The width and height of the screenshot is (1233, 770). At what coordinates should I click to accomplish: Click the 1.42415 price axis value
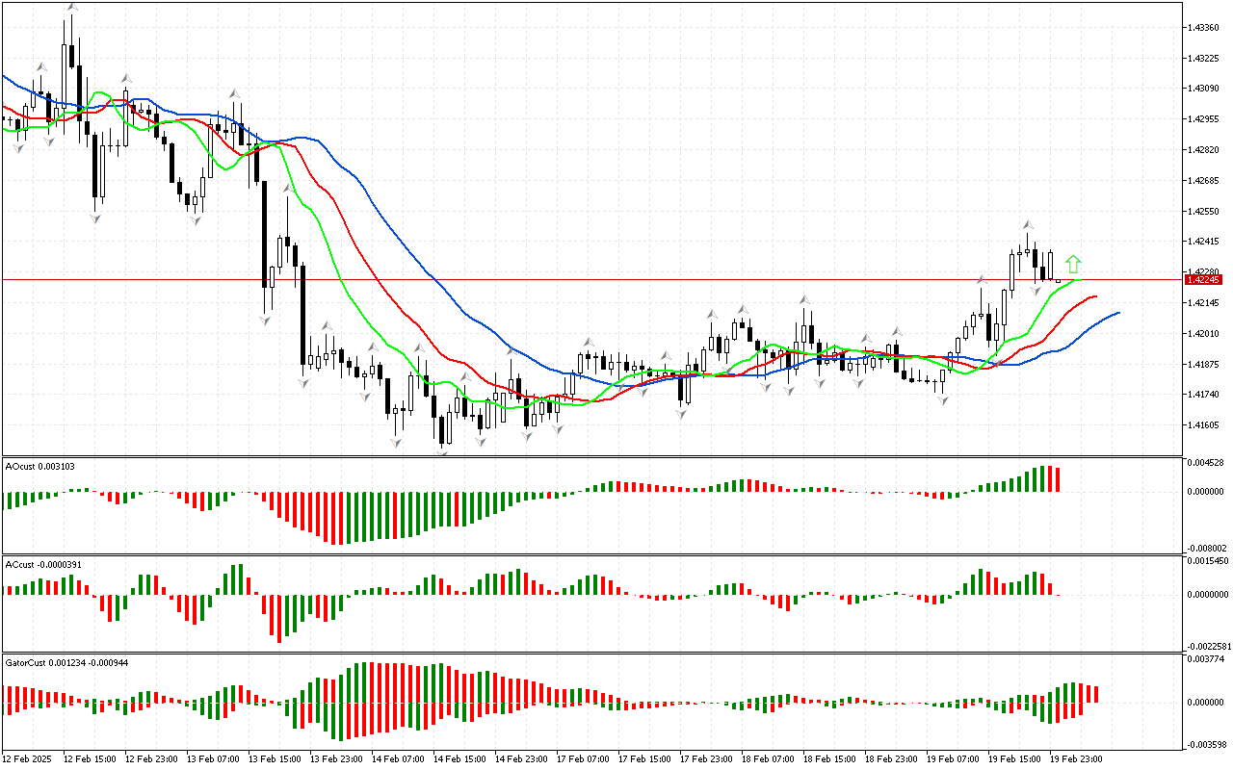(1203, 242)
